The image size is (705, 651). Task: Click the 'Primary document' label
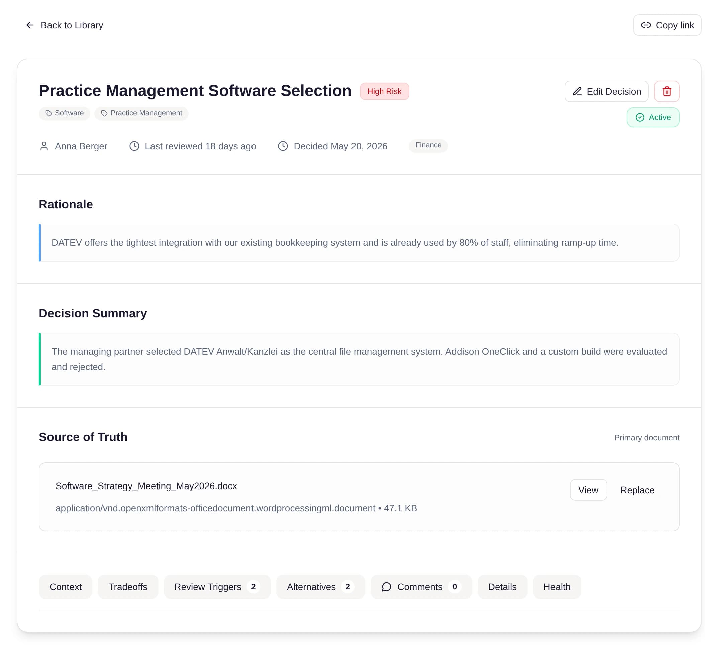tap(647, 438)
